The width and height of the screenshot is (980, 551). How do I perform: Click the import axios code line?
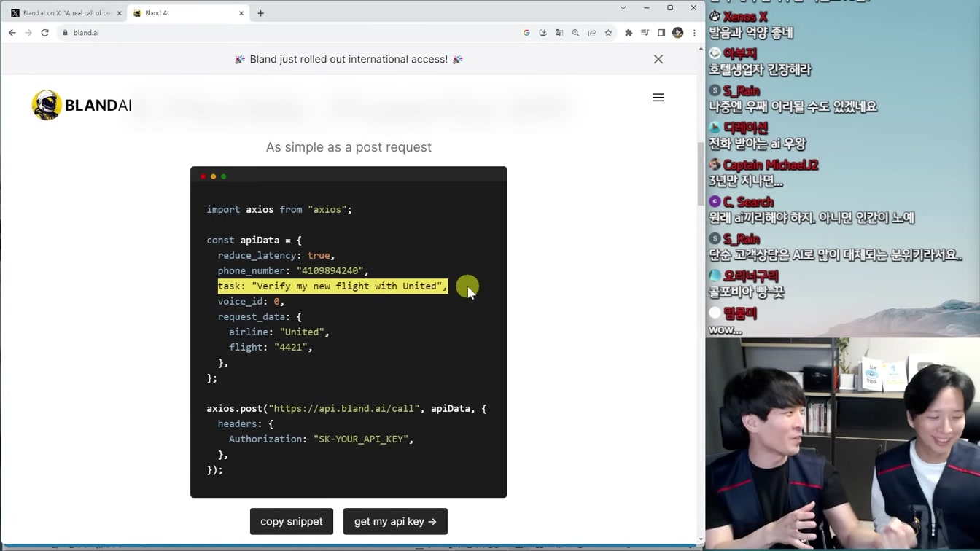pos(279,209)
